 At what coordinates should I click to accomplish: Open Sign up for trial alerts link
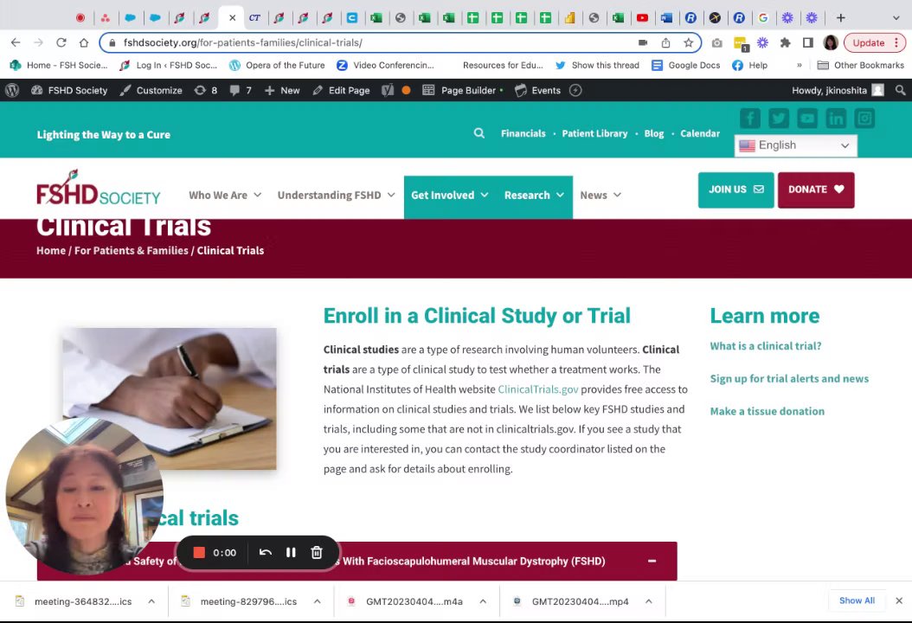tap(789, 379)
